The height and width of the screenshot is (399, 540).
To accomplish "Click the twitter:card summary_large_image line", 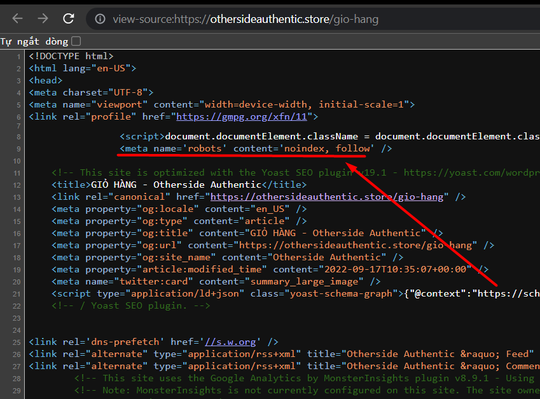I will point(216,281).
